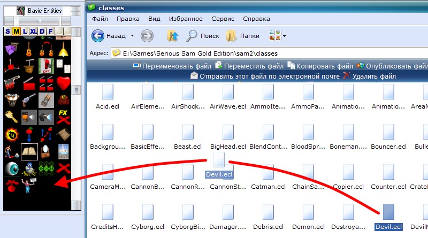
Task: Click the Explorer up-one-folder icon
Action: (x=173, y=36)
